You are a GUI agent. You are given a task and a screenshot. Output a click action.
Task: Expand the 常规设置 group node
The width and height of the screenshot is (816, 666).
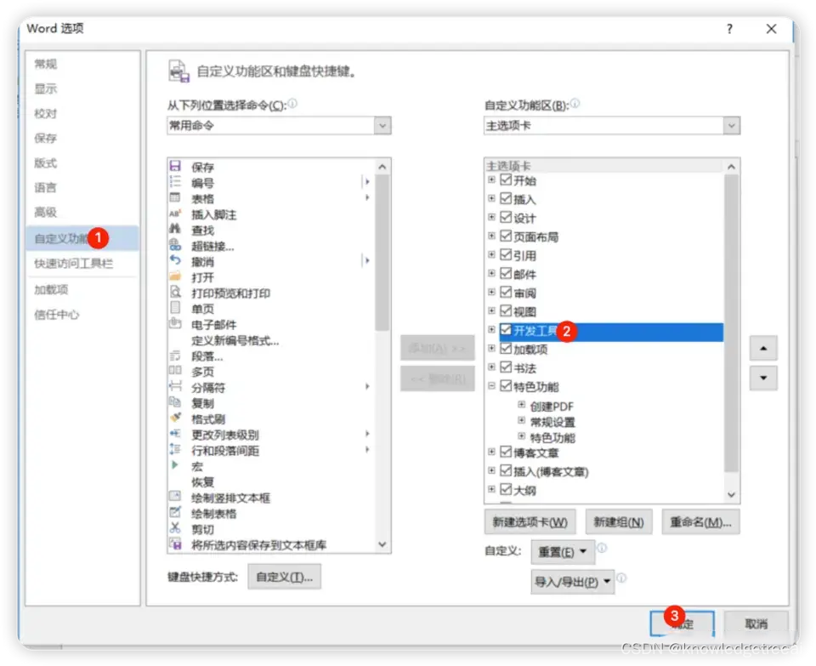[521, 420]
